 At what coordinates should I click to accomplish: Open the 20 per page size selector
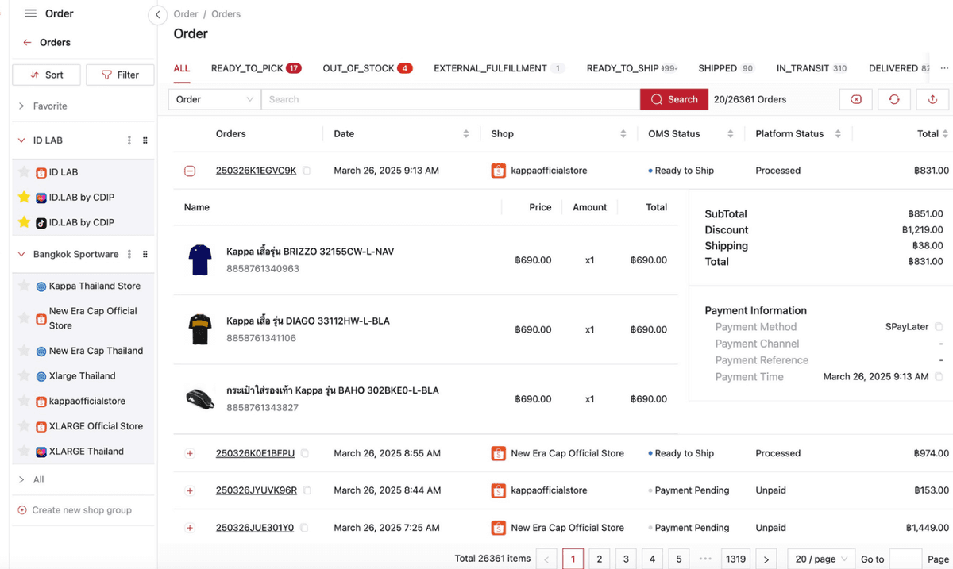(x=820, y=559)
